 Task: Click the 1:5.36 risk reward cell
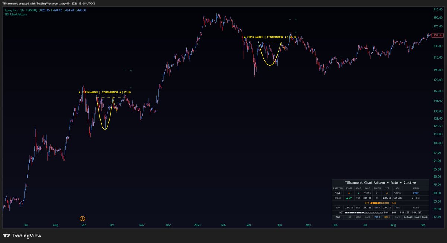point(397,198)
